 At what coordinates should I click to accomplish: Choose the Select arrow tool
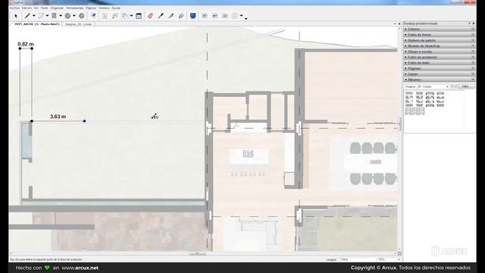point(16,16)
